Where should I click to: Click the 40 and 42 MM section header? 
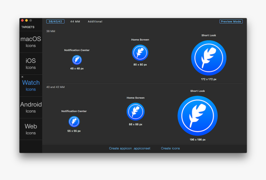tap(55, 87)
